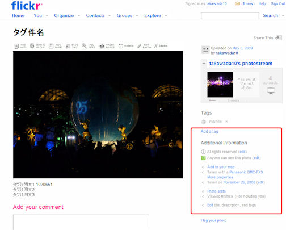Click the browse link under photostream
The height and width of the screenshot is (230, 286).
(x=233, y=101)
